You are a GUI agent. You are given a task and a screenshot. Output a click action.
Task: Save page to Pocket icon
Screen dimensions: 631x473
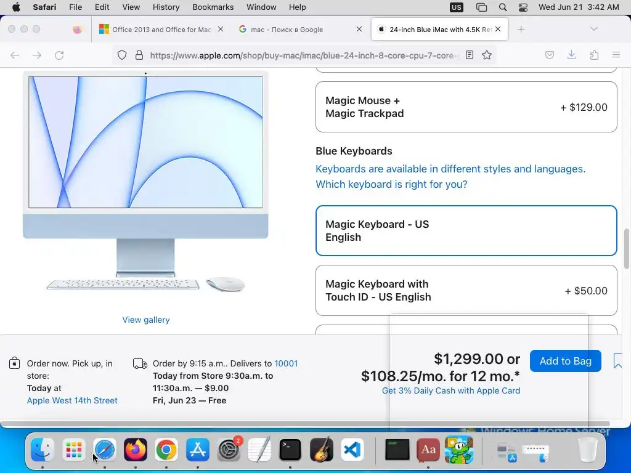pyautogui.click(x=549, y=55)
